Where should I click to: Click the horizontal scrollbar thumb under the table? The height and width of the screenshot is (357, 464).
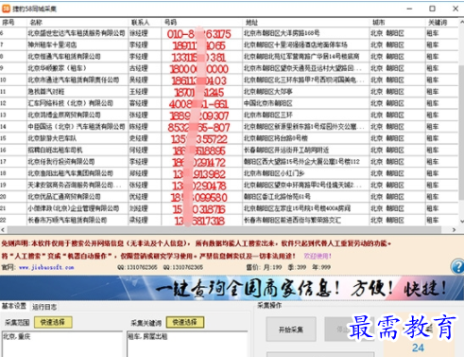click(x=224, y=230)
